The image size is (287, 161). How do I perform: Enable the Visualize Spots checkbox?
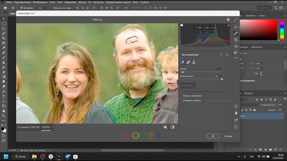coord(181,101)
